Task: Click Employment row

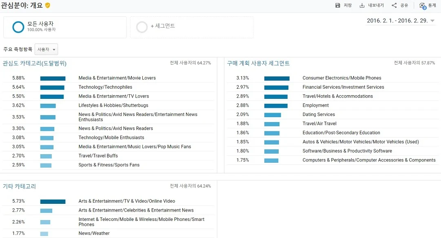Action: [333, 105]
